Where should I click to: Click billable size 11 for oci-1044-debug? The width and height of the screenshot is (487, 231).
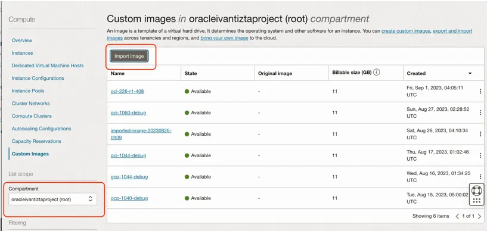334,155
